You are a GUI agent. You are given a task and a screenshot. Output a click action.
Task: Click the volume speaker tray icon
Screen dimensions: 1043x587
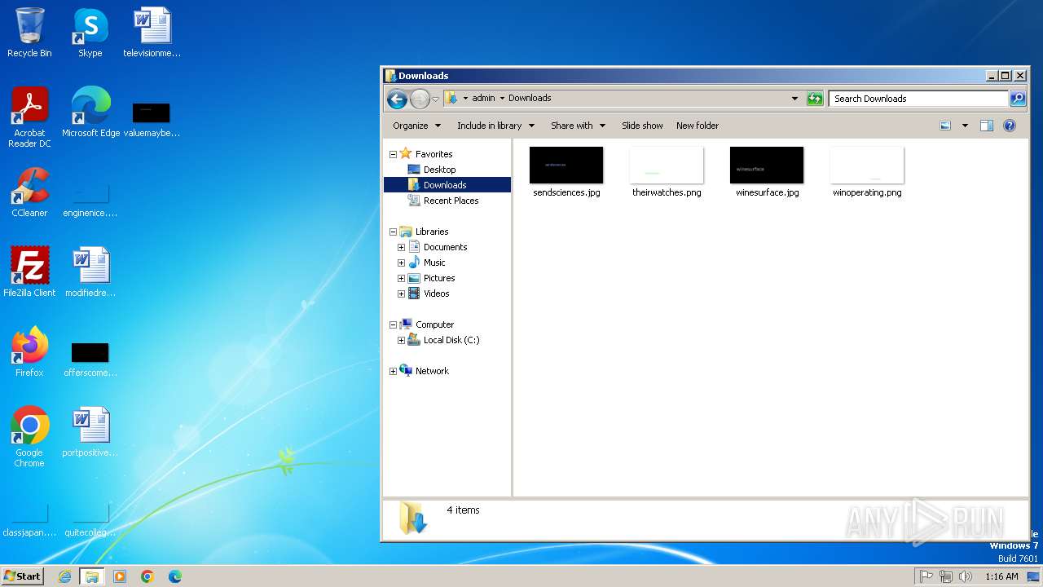966,576
